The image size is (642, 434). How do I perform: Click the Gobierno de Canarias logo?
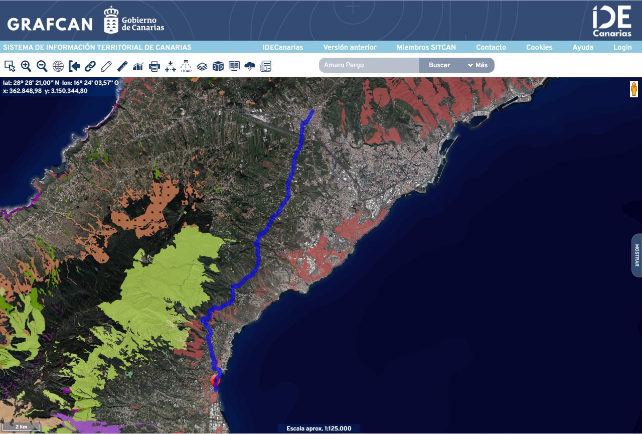(x=134, y=20)
